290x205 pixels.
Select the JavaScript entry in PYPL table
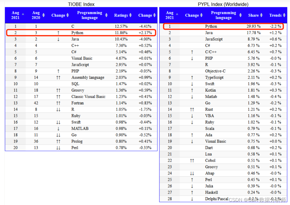pyautogui.click(x=214, y=39)
